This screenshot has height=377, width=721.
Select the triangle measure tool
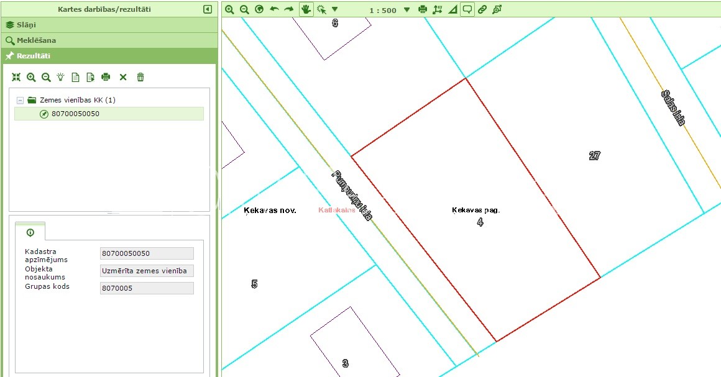tap(452, 9)
